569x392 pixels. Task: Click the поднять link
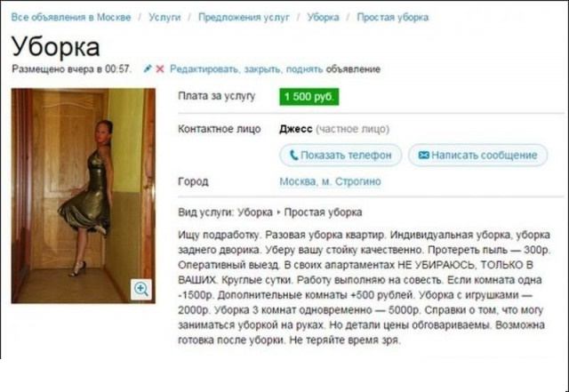304,69
